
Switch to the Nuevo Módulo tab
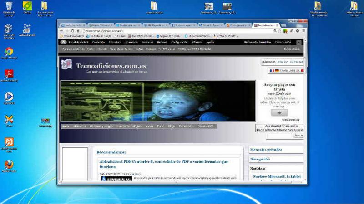point(100,25)
